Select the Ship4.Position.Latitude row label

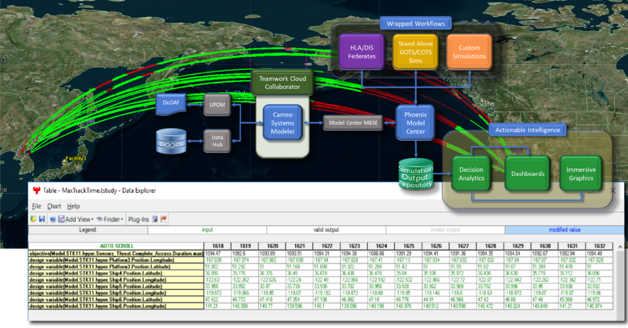(116, 273)
